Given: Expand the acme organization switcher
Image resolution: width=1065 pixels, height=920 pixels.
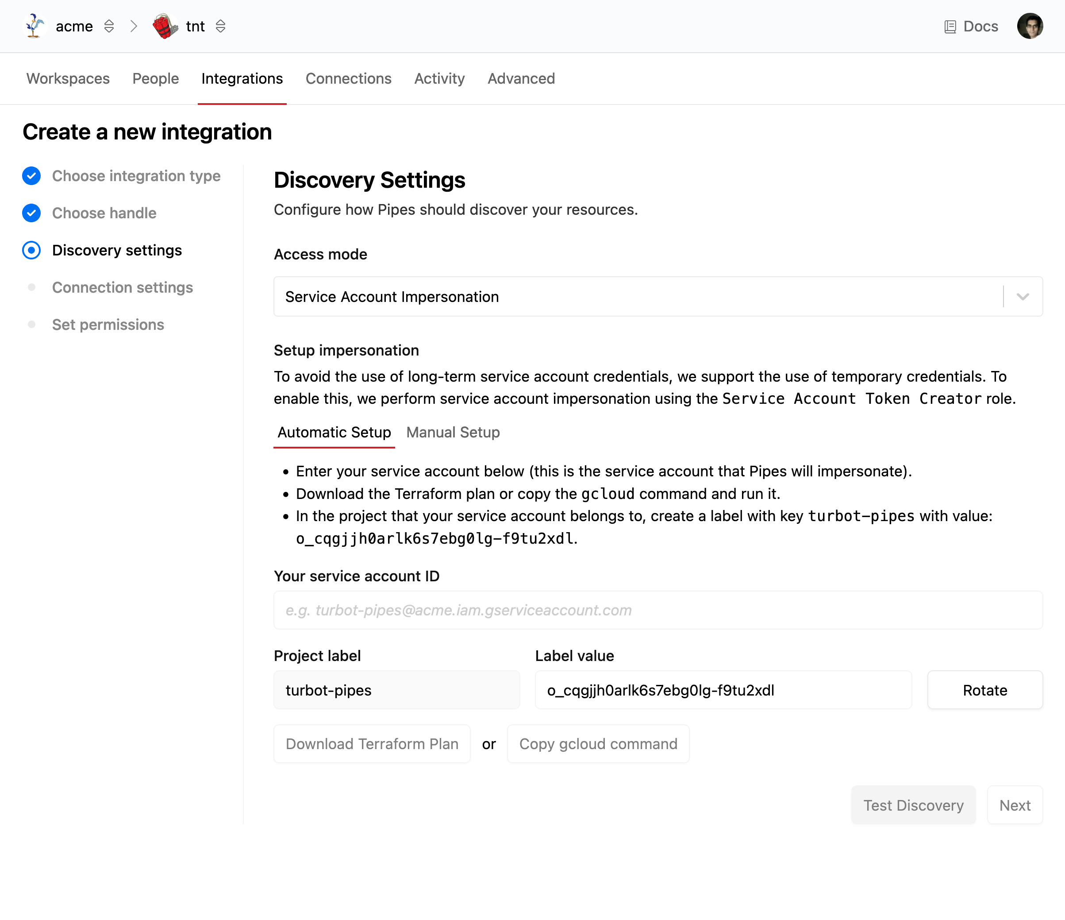Looking at the screenshot, I should [109, 26].
